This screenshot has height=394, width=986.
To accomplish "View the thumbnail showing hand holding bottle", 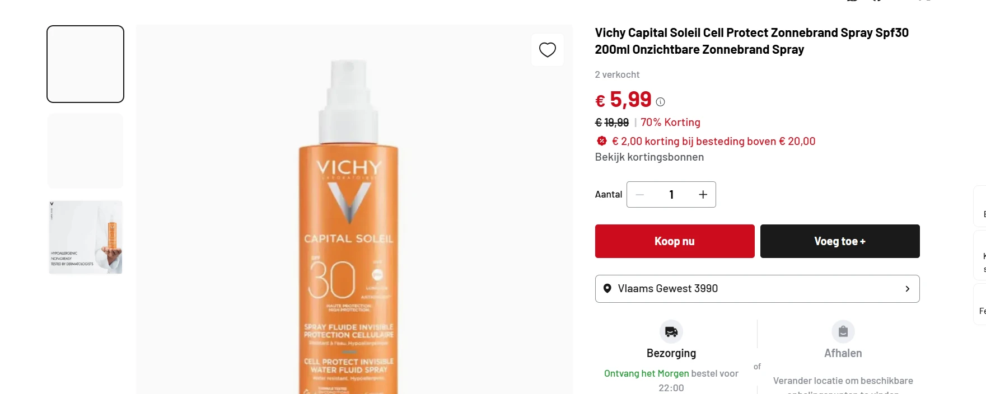I will [x=85, y=237].
